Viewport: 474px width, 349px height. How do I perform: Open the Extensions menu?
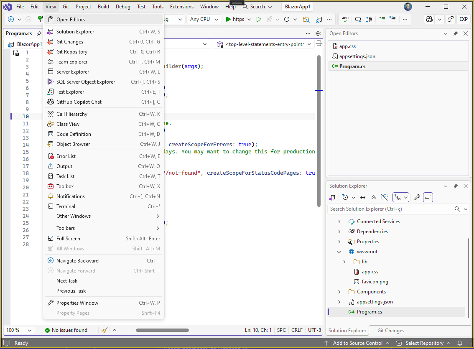(182, 7)
